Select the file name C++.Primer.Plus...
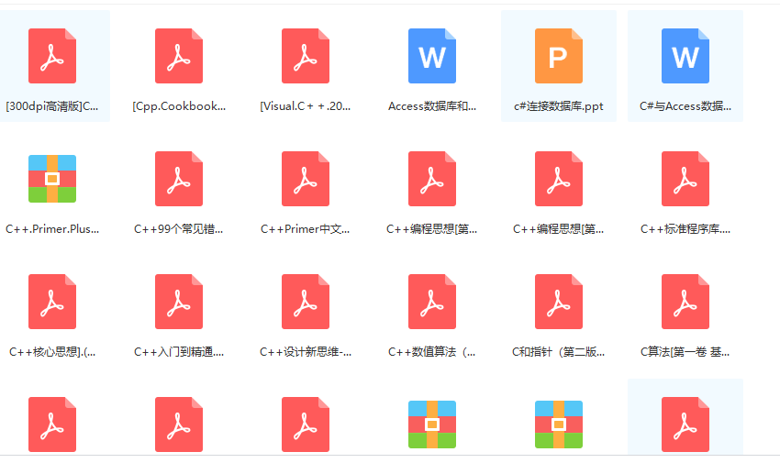 pyautogui.click(x=52, y=229)
